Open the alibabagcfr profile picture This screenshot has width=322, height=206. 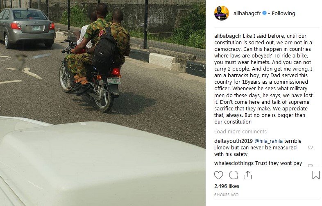(x=222, y=13)
